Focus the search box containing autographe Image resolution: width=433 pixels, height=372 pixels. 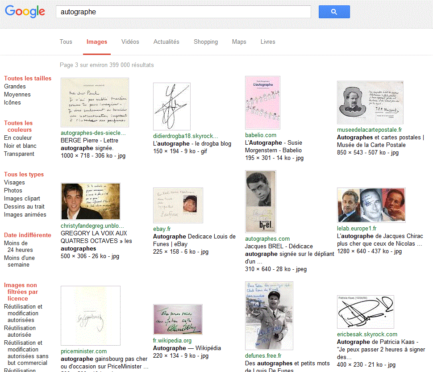pyautogui.click(x=183, y=12)
